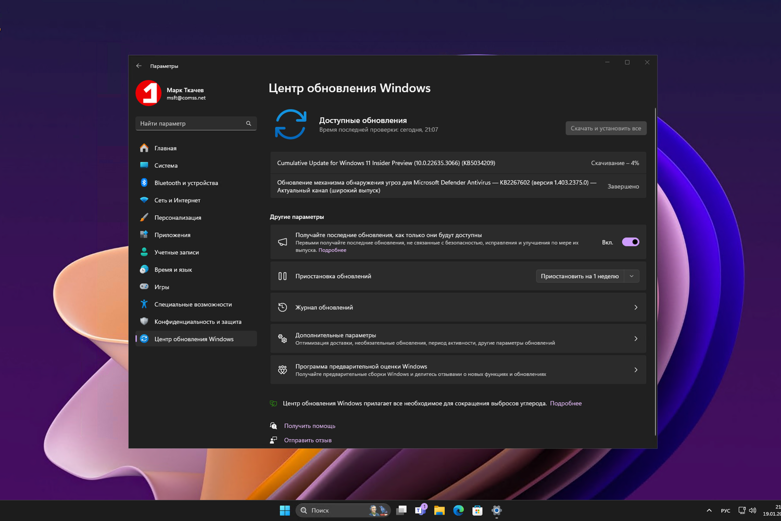This screenshot has height=521, width=781.
Task: Open Task View from the taskbar
Action: (x=401, y=511)
